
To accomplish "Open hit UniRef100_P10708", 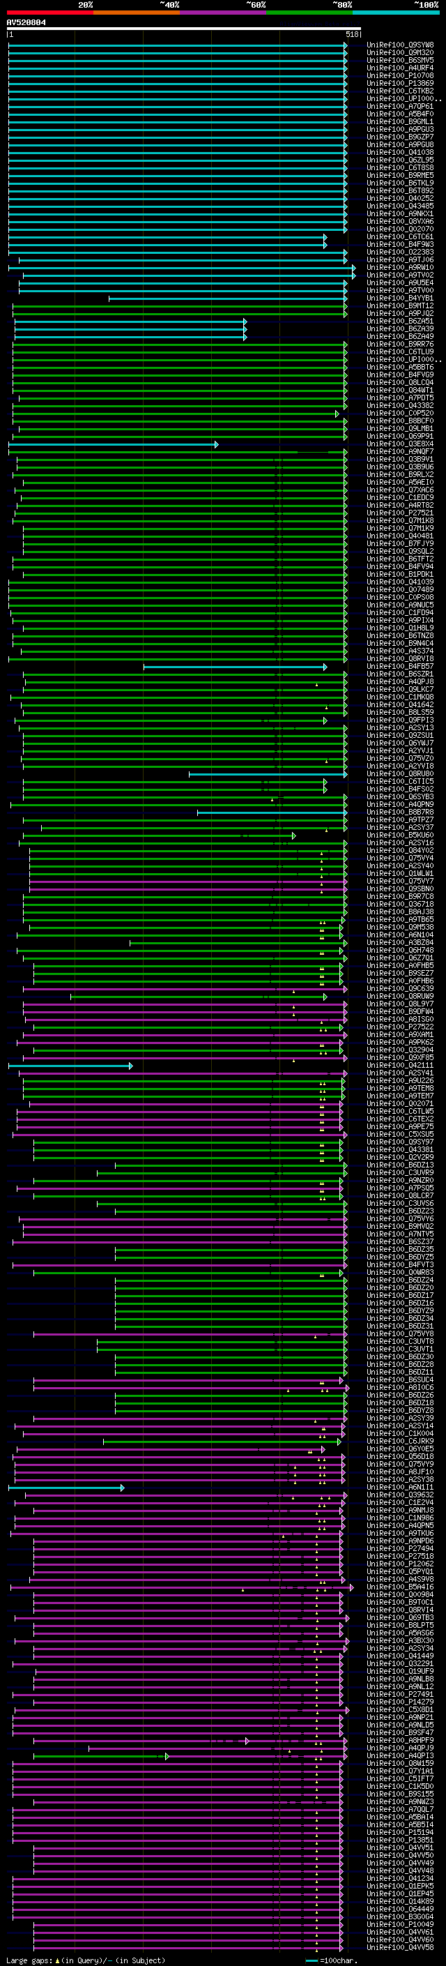I will 399,75.
